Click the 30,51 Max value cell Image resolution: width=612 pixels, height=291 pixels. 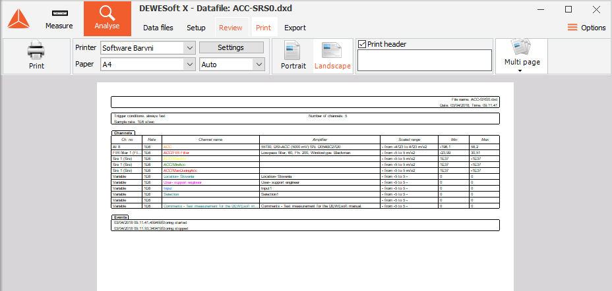point(484,153)
